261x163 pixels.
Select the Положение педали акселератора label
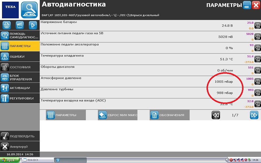tap(70, 45)
